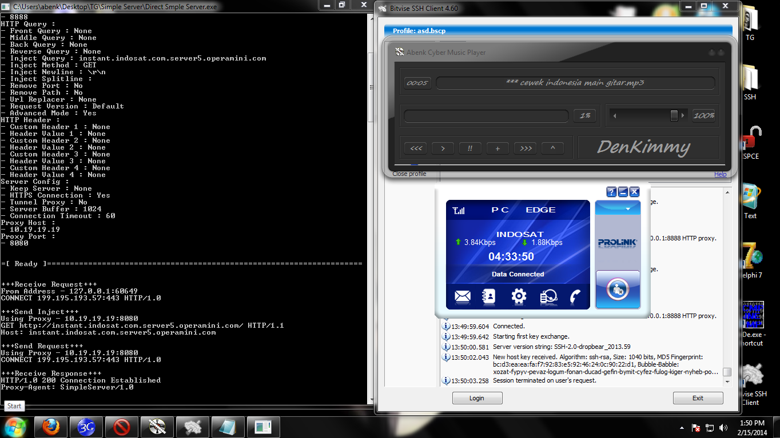Open the messages envelope icon in Prolink dialer
780x438 pixels.
[x=462, y=296]
